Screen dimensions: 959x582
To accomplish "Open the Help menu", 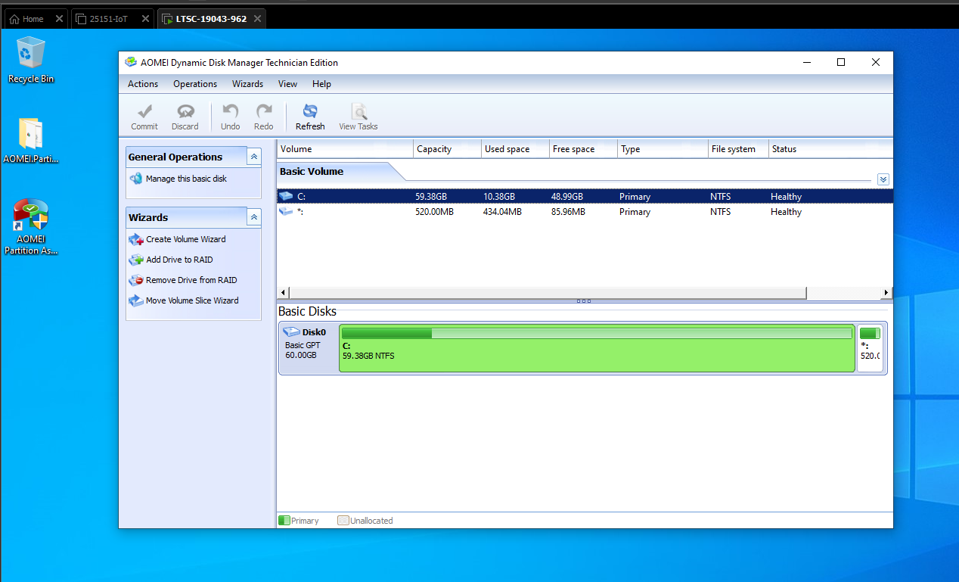I will point(321,84).
